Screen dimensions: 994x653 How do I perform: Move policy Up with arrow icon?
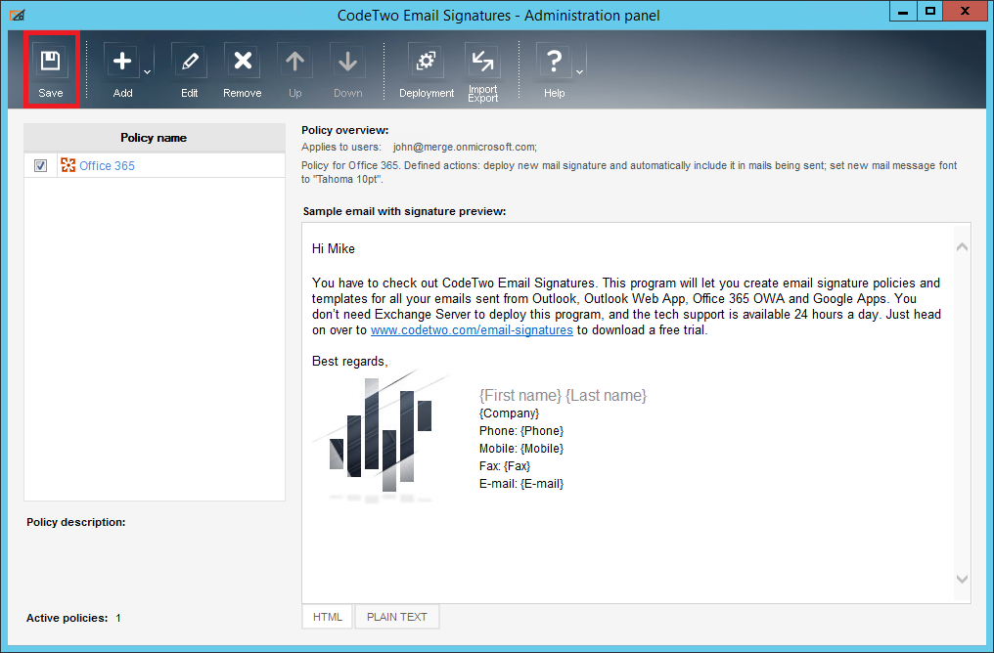[x=294, y=62]
